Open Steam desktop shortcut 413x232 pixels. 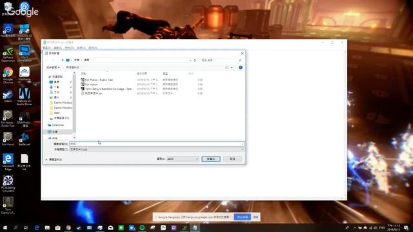[8, 96]
